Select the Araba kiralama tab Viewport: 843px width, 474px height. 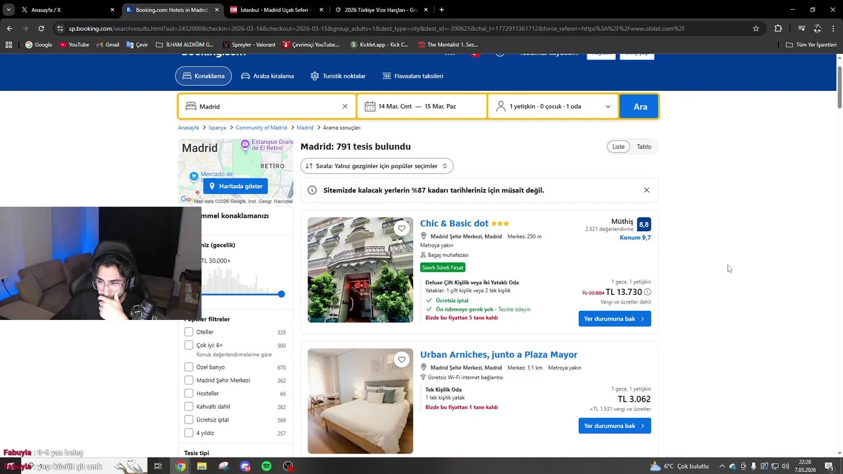[267, 76]
